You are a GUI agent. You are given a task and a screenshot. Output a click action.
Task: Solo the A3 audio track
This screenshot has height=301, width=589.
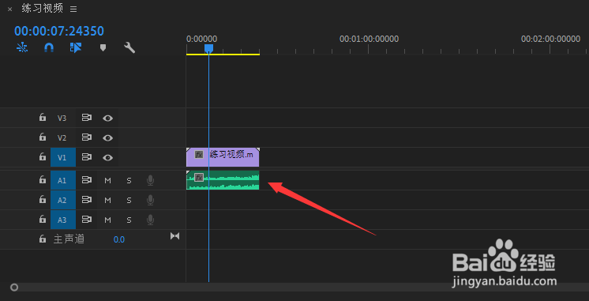tap(129, 220)
